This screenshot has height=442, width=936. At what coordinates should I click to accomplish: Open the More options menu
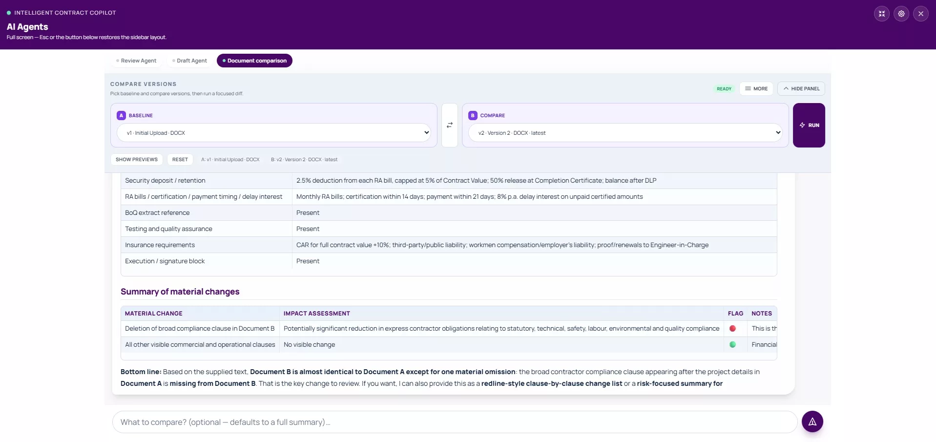[x=756, y=89]
